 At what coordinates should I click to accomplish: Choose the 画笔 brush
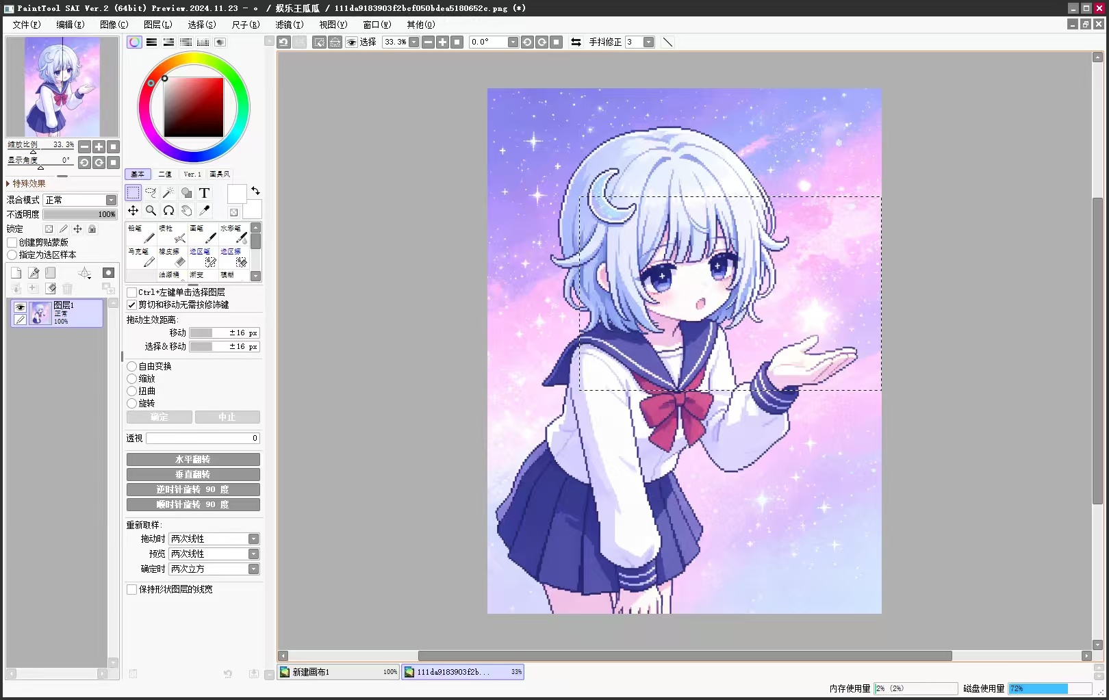(x=203, y=233)
